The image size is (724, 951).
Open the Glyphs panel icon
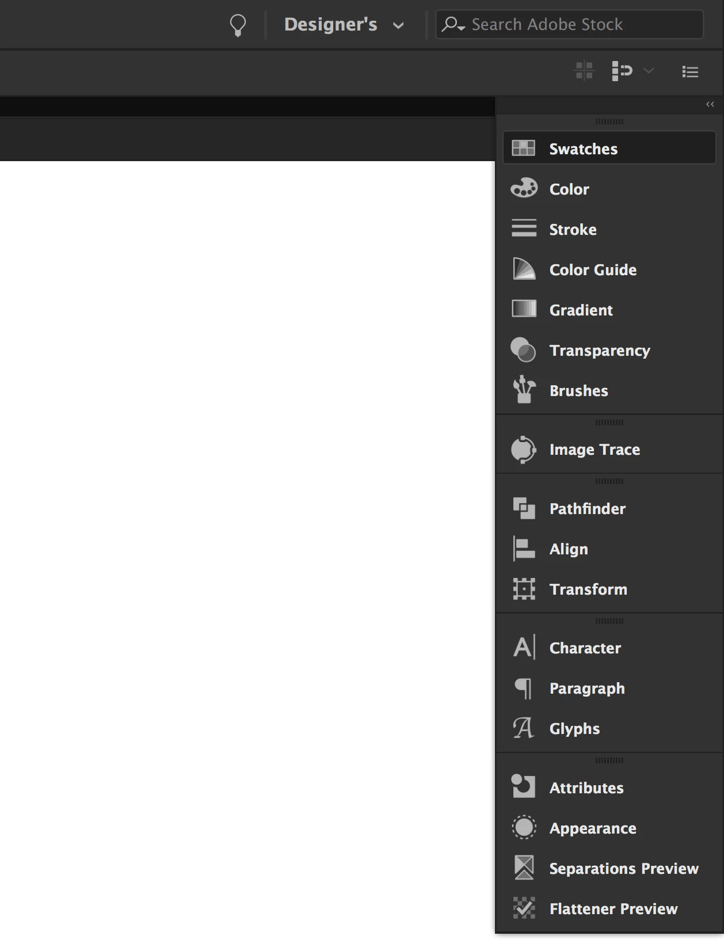click(523, 728)
